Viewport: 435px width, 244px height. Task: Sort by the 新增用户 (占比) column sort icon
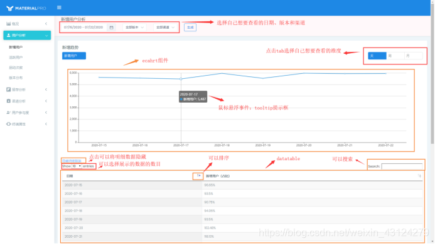pos(419,176)
